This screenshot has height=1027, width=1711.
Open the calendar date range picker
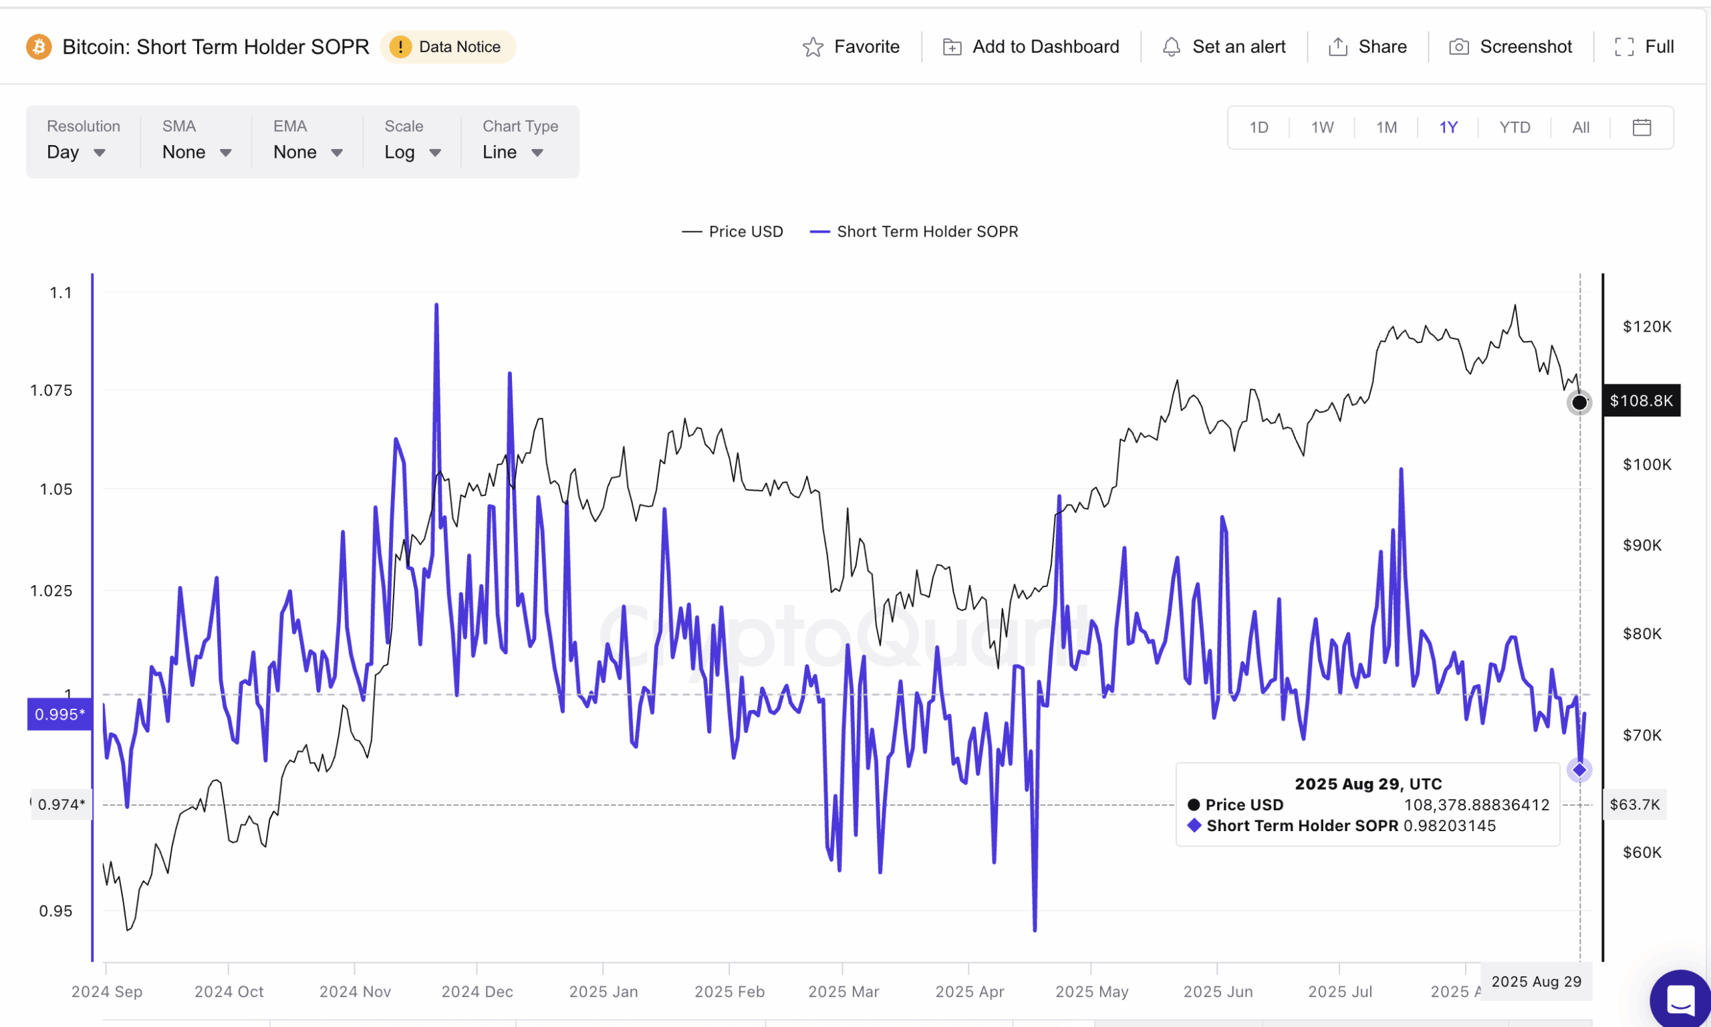[x=1641, y=127]
